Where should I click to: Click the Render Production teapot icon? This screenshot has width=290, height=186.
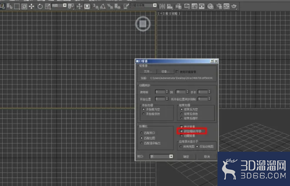[x=234, y=6]
